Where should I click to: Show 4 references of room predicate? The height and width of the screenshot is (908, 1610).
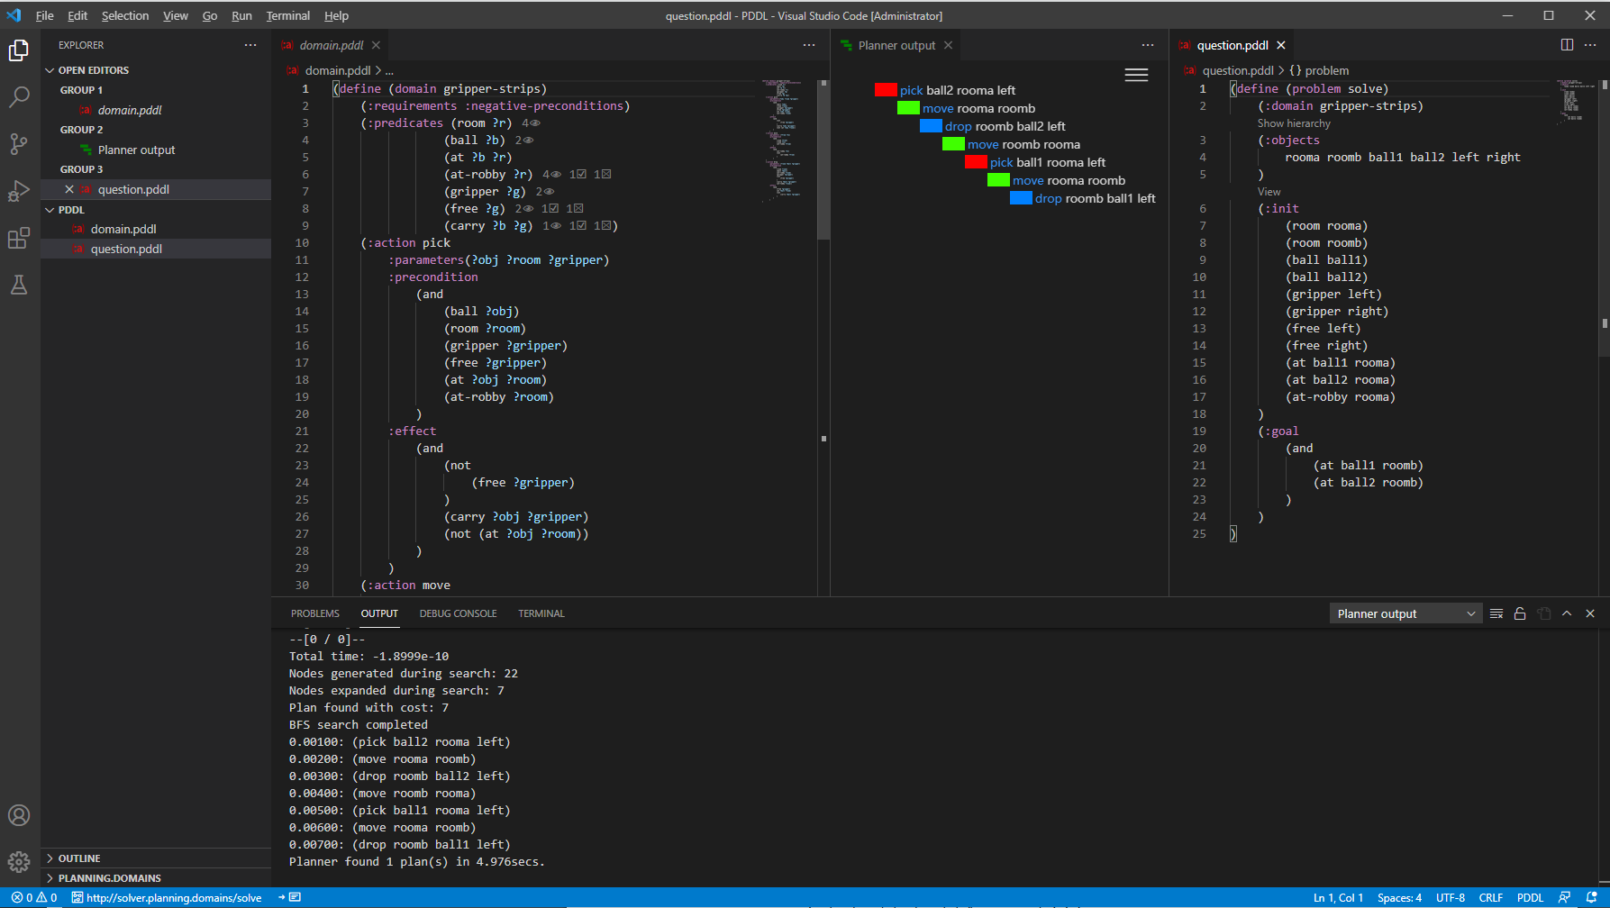(x=531, y=123)
